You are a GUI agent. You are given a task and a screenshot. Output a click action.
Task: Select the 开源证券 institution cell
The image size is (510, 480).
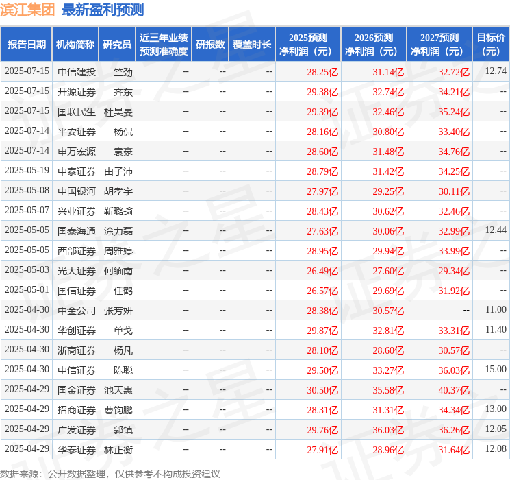pyautogui.click(x=77, y=92)
